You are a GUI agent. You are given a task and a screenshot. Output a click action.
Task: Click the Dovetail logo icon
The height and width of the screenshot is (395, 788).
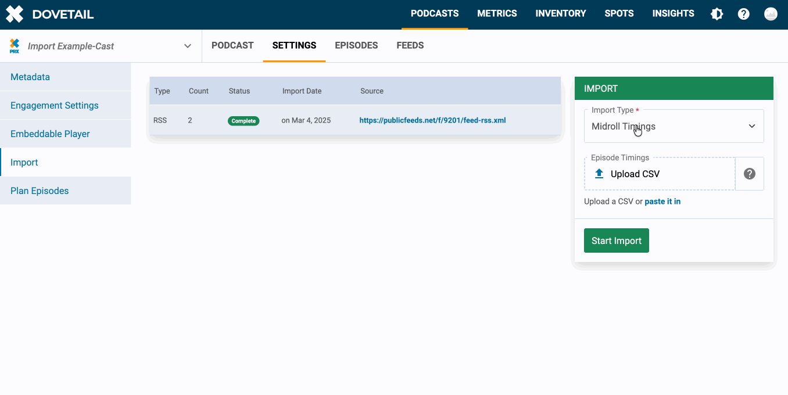[15, 15]
